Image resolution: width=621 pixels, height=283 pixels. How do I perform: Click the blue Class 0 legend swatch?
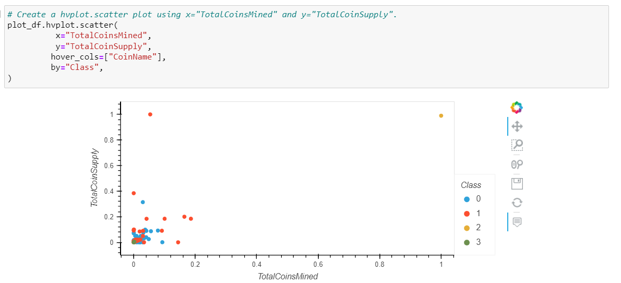click(467, 199)
